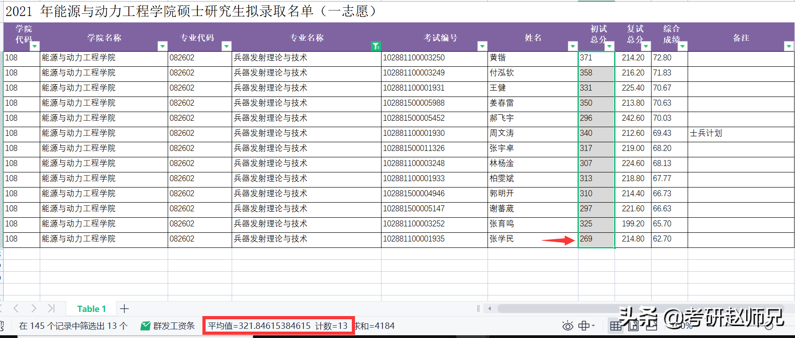795x338 pixels.
Task: Select cell with name 郭明开
Action: (533, 193)
